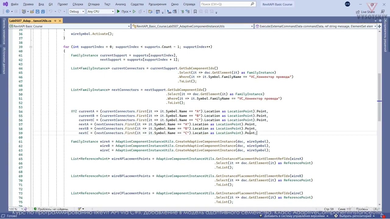Open the Execute member navigation dropdown
The height and width of the screenshot is (219, 390).
(316, 26)
